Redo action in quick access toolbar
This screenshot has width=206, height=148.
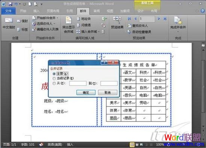click(x=24, y=4)
